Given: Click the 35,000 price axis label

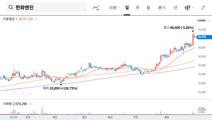Looking at the screenshot, I should pyautogui.click(x=202, y=57).
